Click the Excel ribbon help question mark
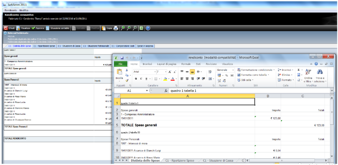The image size is (338, 165). click(x=316, y=64)
